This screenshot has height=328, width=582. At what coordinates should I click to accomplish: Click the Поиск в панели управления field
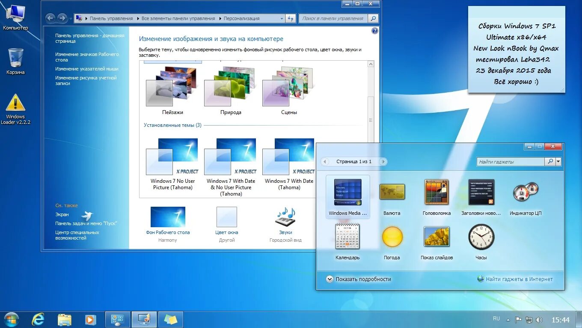[334, 18]
